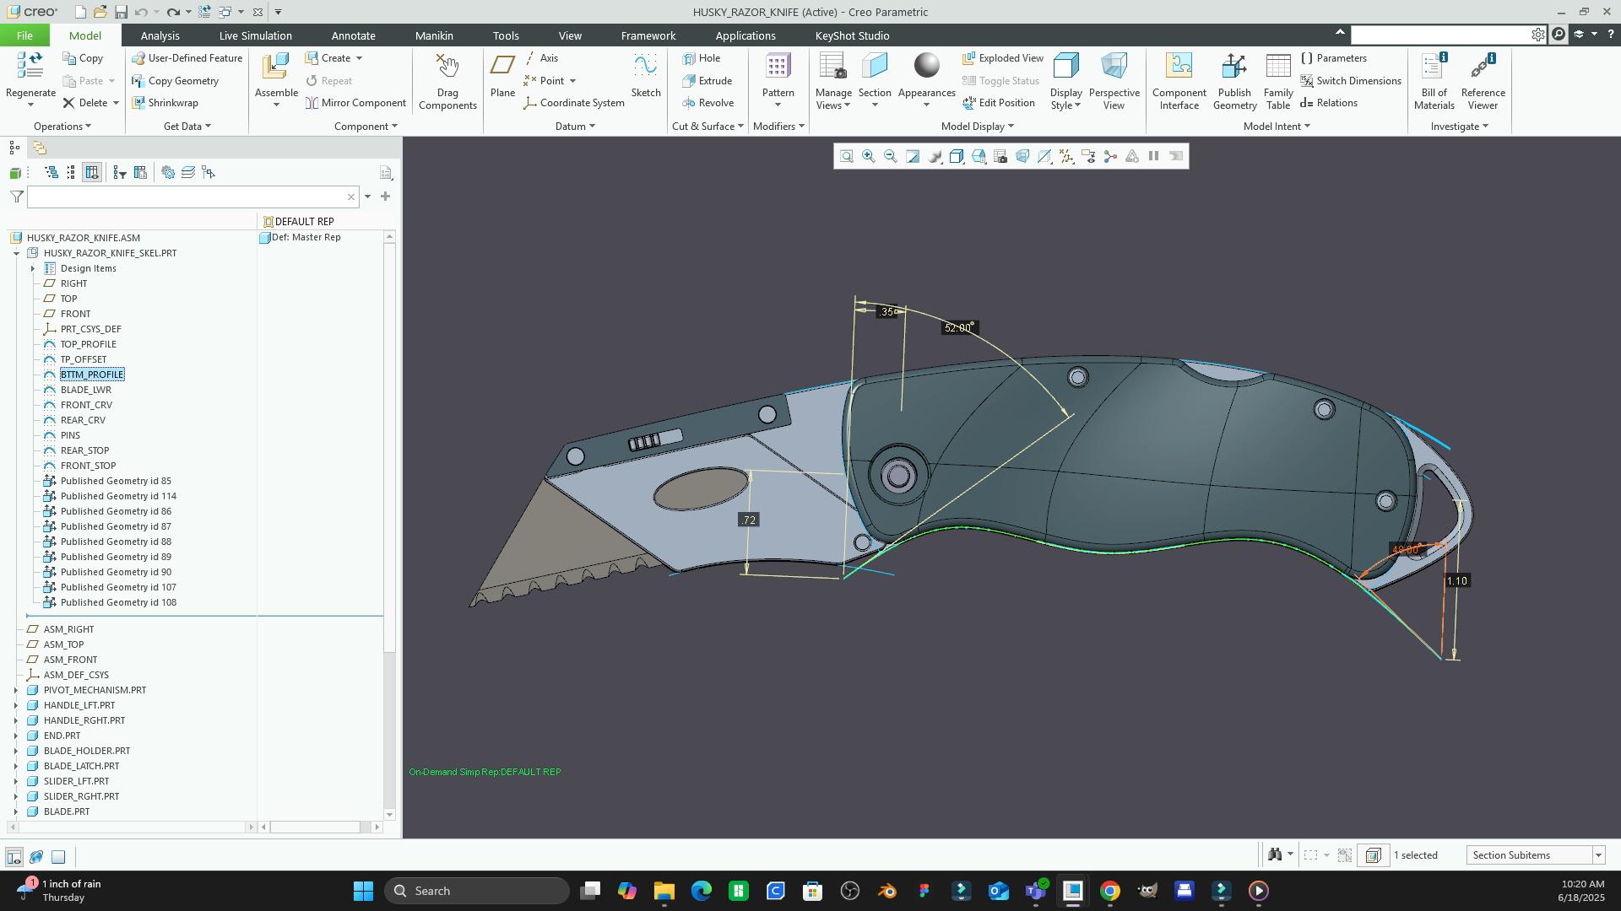Image resolution: width=1621 pixels, height=911 pixels.
Task: Switch to the Framework tab
Action: tap(648, 35)
